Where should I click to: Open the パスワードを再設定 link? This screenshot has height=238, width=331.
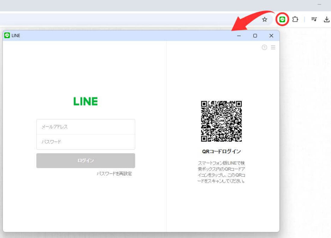114,174
